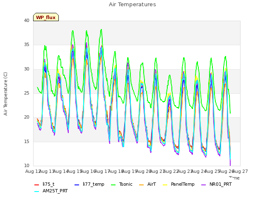This screenshot has width=265, height=199.
Task: Click the yellow PanelTemp legend swatch
Action: (x=165, y=185)
